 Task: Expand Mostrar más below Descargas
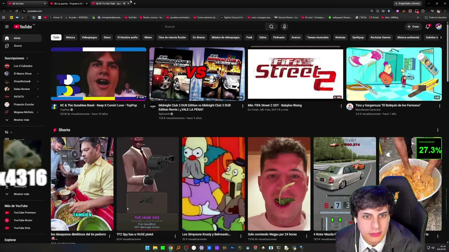(21, 194)
